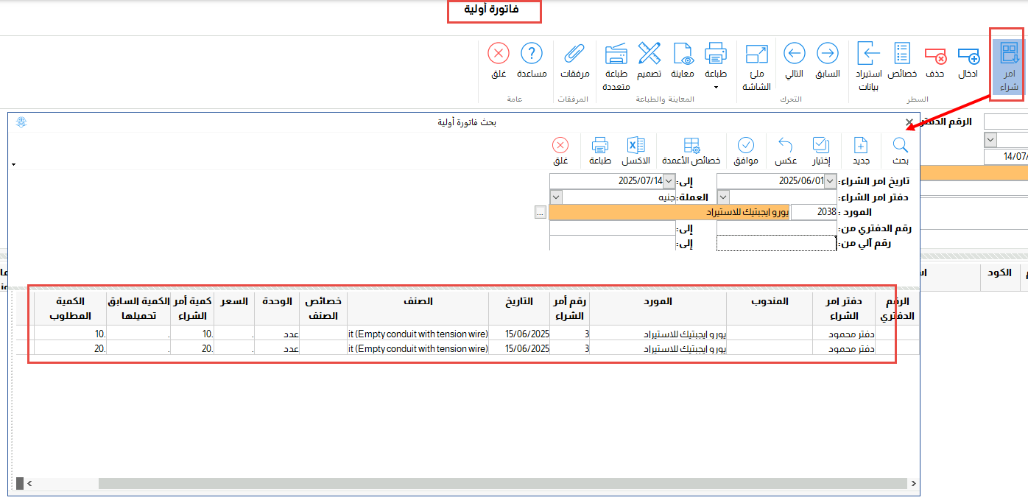Click the المورد supplier code field 2038
The image size is (1028, 503).
point(814,212)
